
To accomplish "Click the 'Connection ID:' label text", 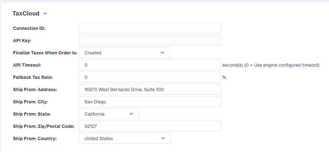I will [29, 28].
